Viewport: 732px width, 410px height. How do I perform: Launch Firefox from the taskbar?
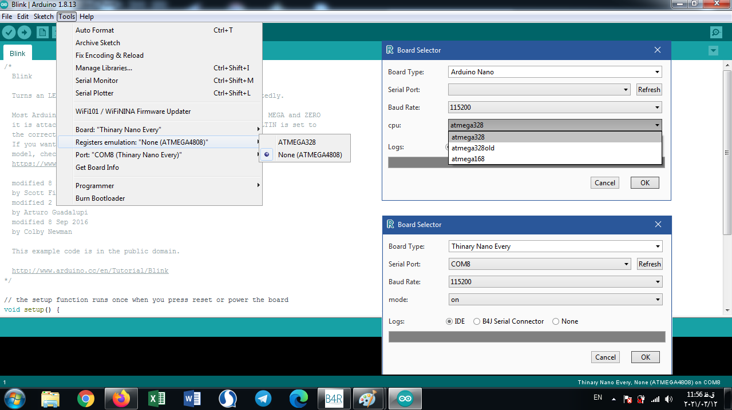click(x=121, y=398)
